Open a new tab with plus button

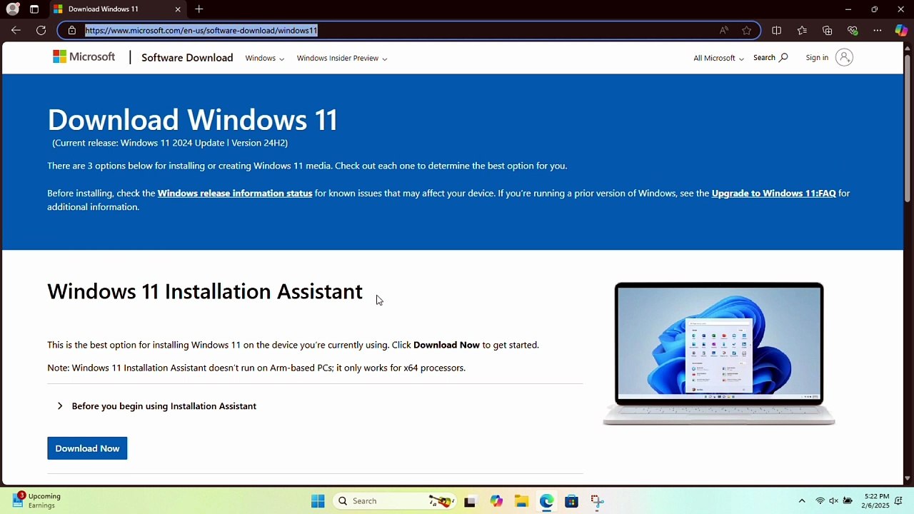pyautogui.click(x=199, y=9)
